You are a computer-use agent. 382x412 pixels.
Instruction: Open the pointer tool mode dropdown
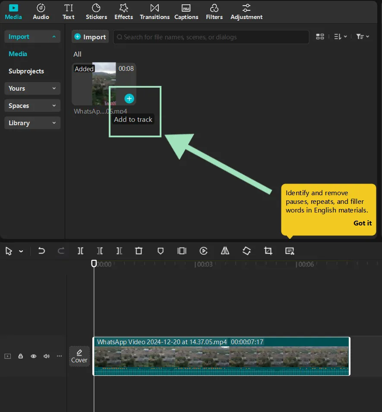click(x=21, y=251)
